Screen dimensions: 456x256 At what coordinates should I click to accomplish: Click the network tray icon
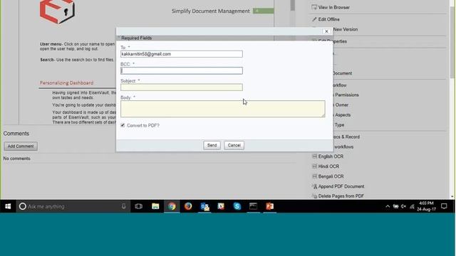(412, 206)
